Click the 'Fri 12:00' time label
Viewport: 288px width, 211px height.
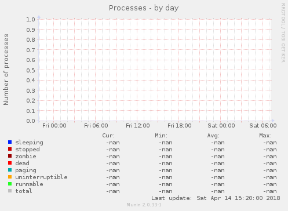click(x=138, y=126)
